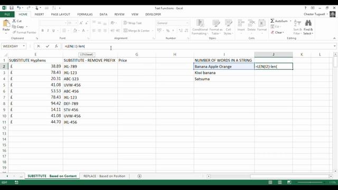
Task: Switch to the INSERT tab
Action: pyautogui.click(x=39, y=14)
